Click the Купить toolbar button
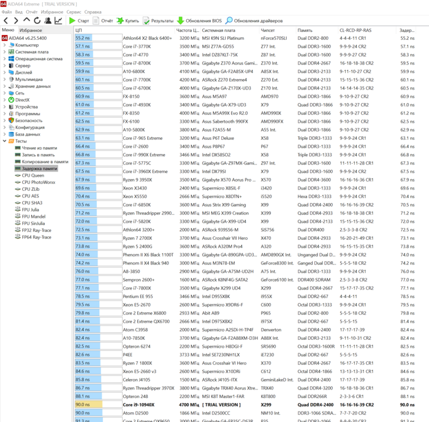 pyautogui.click(x=127, y=21)
